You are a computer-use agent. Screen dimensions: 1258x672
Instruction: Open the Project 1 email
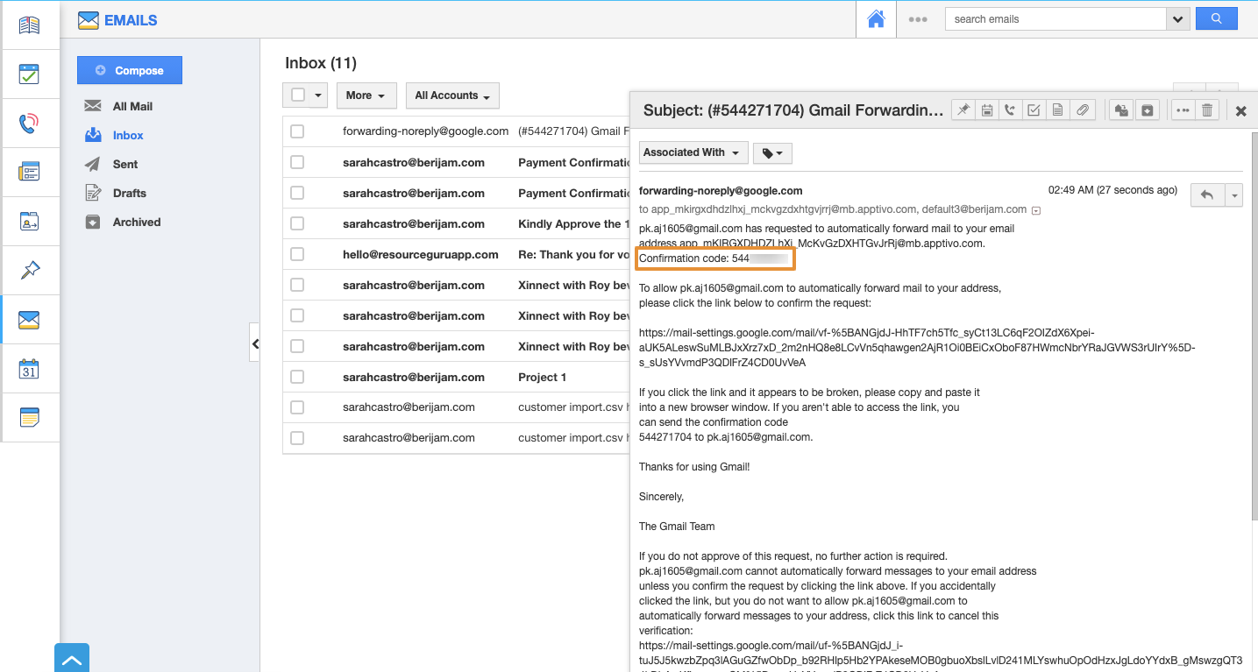543,377
